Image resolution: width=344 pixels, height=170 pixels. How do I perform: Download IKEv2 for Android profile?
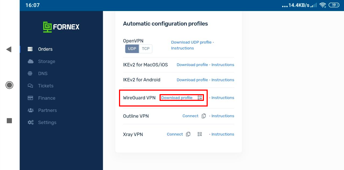coord(192,80)
